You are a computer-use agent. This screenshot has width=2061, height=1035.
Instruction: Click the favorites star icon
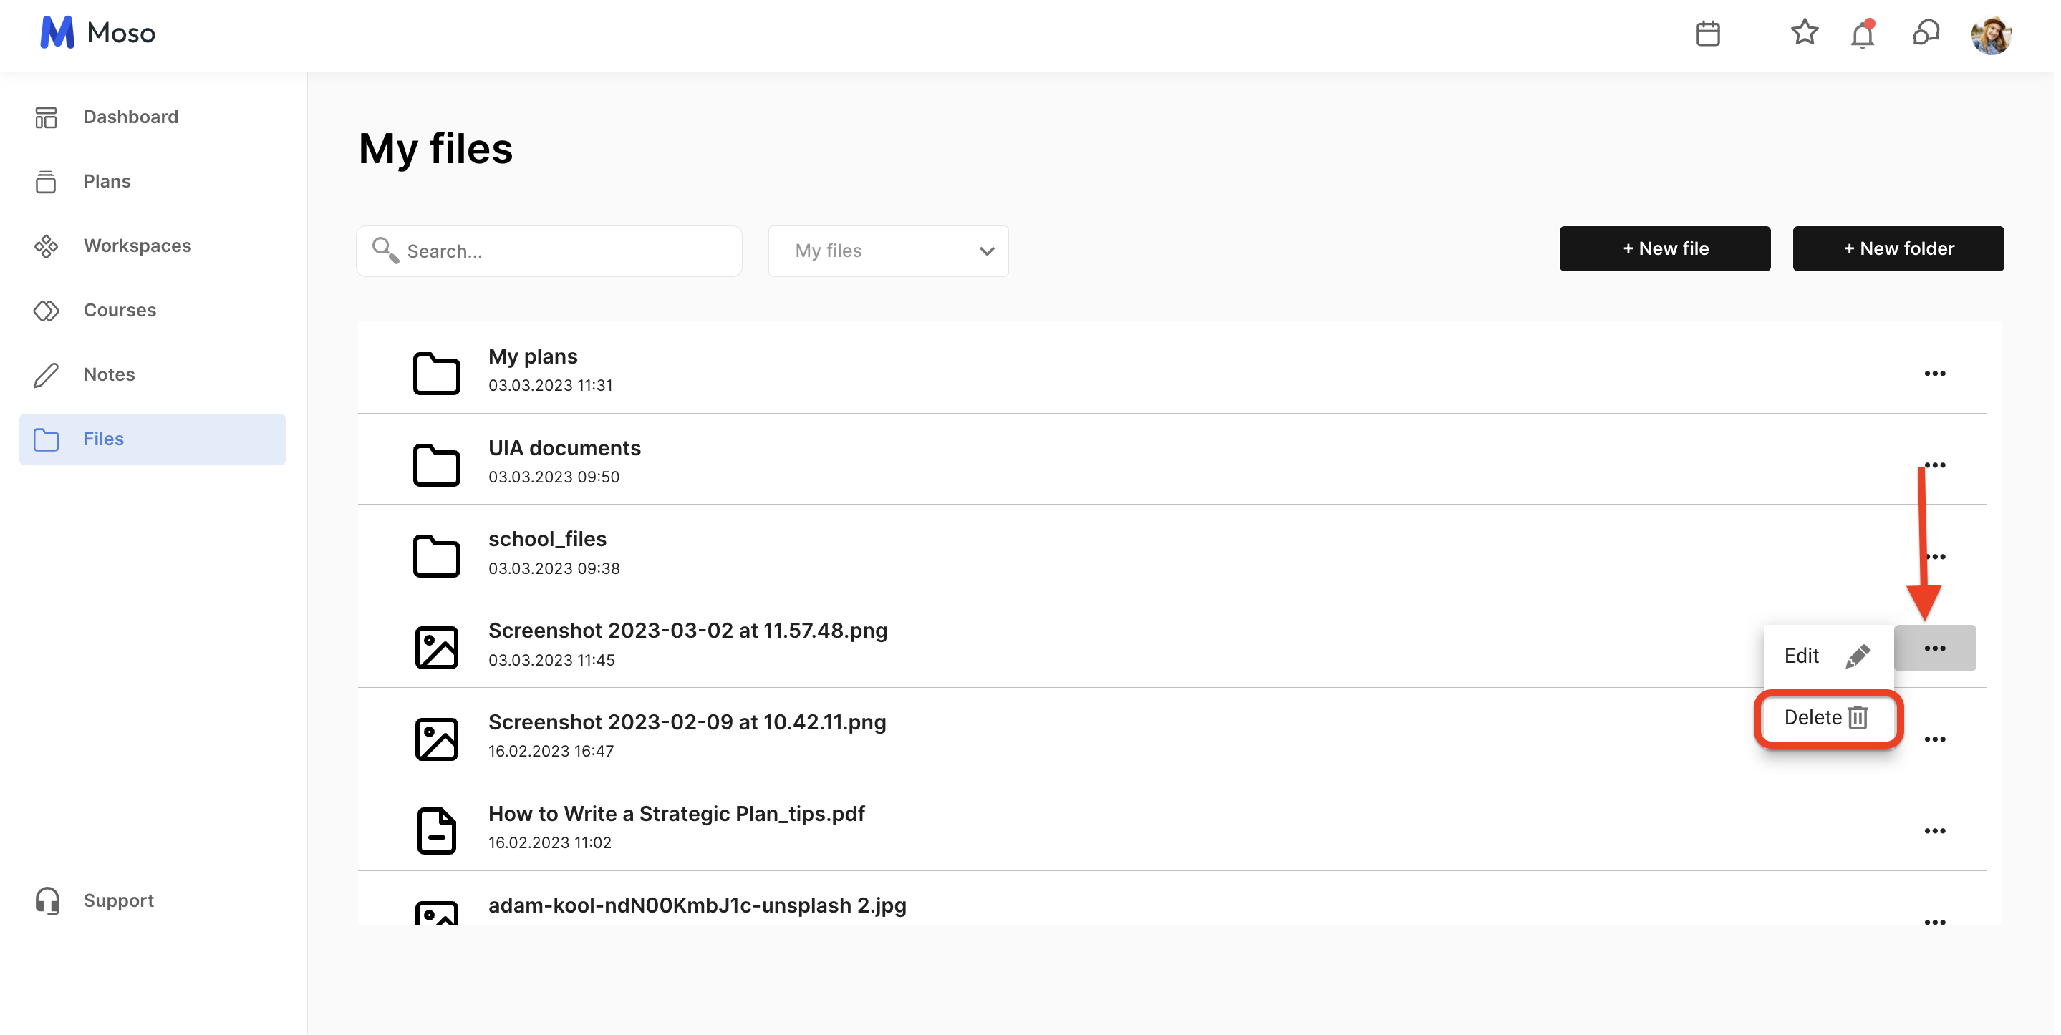(x=1803, y=33)
